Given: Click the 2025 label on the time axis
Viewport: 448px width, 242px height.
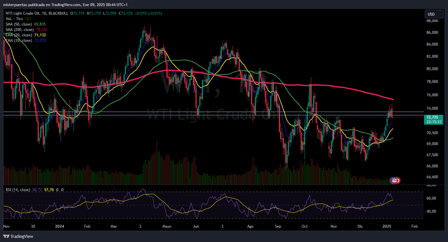Looking at the screenshot, I should click(387, 226).
